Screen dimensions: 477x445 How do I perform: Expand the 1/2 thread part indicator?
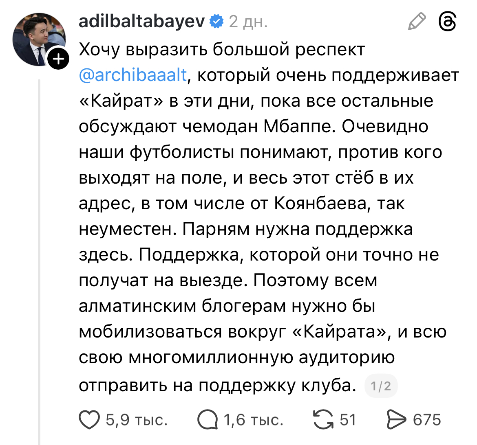point(381,386)
